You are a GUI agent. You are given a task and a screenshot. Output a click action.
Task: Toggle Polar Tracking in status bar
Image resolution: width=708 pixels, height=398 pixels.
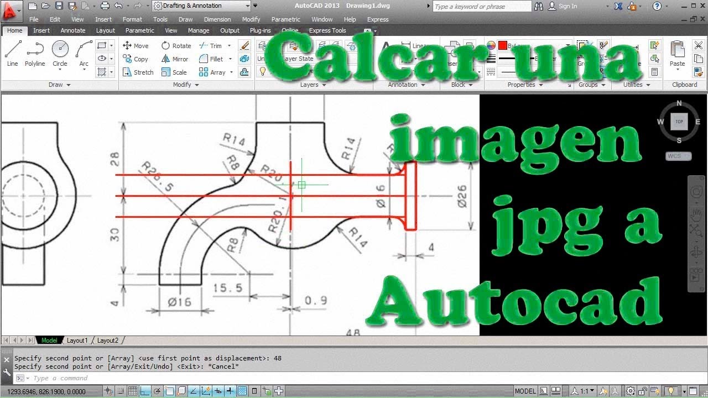(157, 391)
